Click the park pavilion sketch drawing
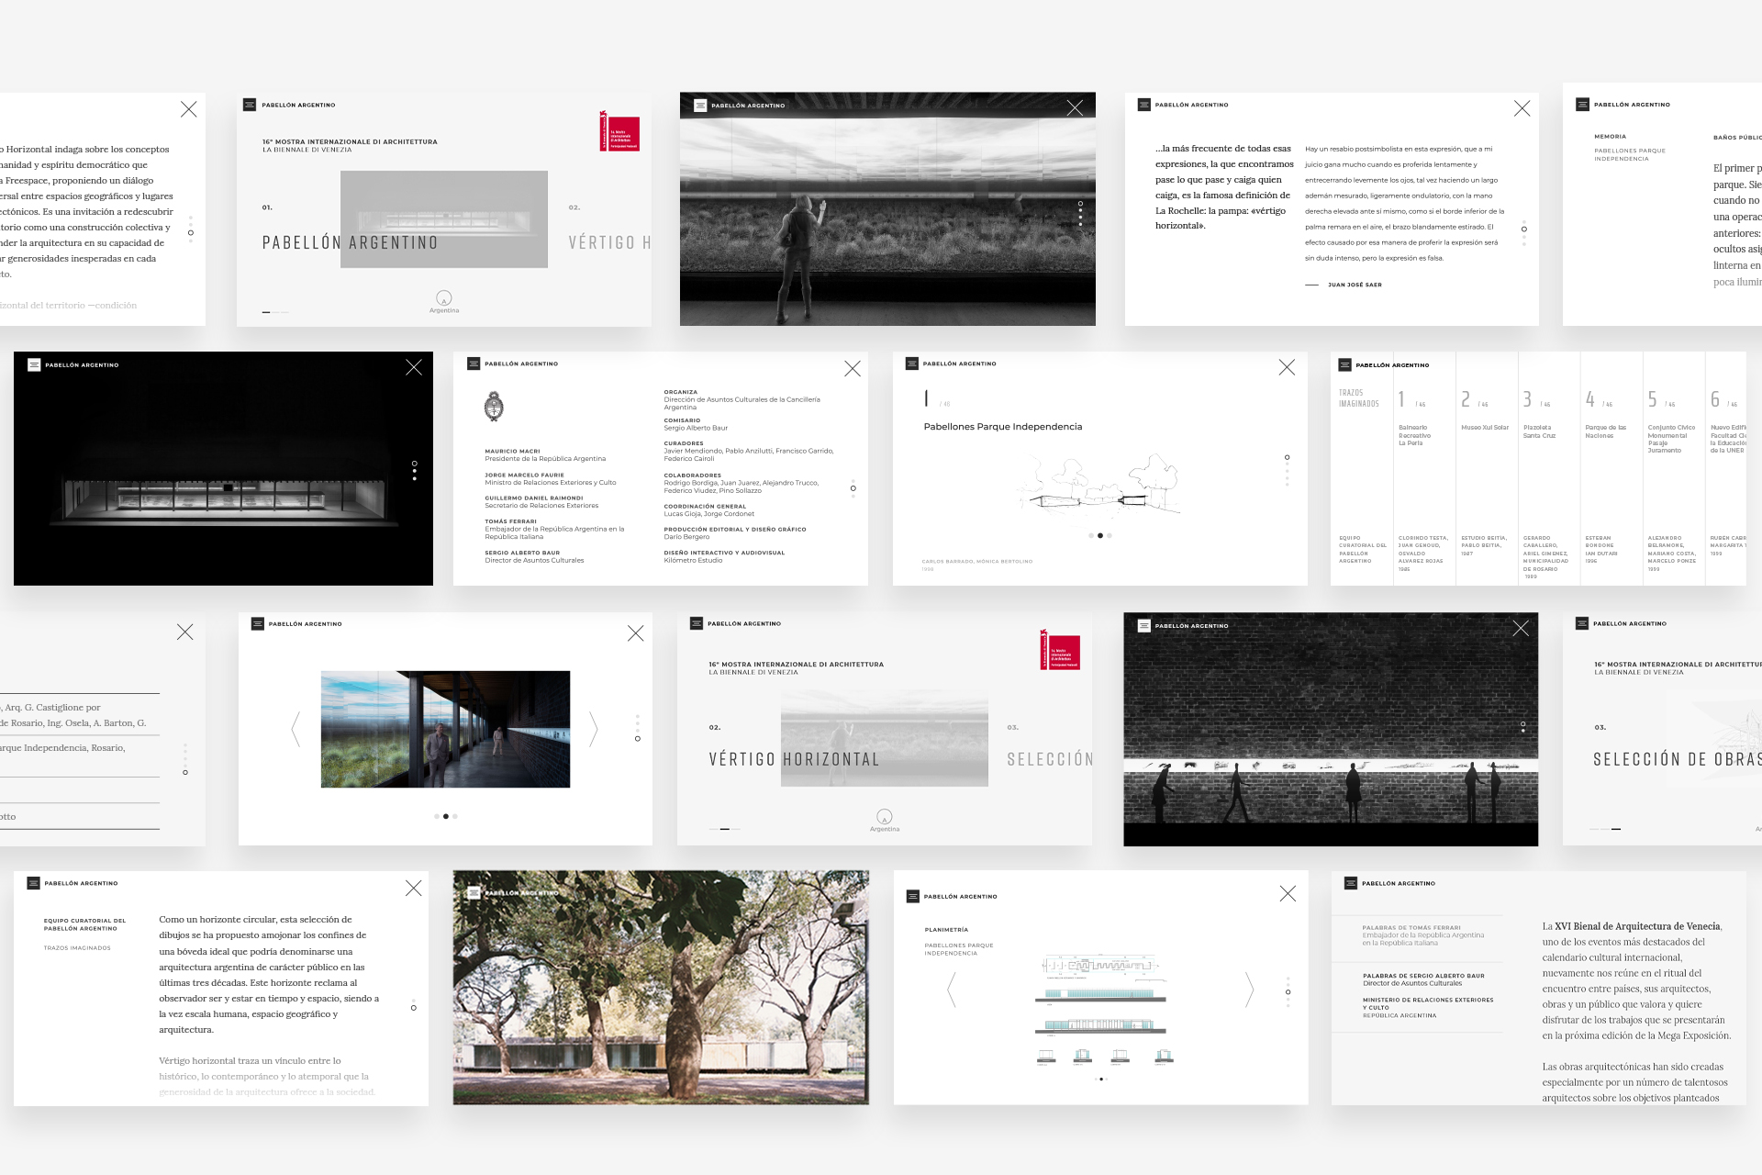 [x=1101, y=483]
